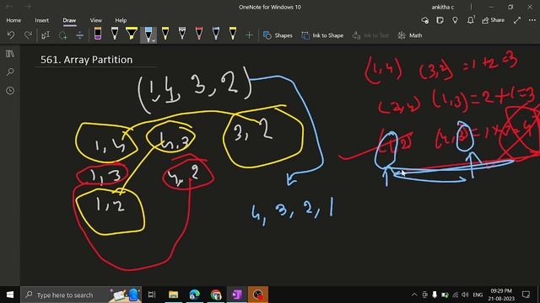The width and height of the screenshot is (540, 303).
Task: Focus the Type here to search box
Action: (x=81, y=295)
